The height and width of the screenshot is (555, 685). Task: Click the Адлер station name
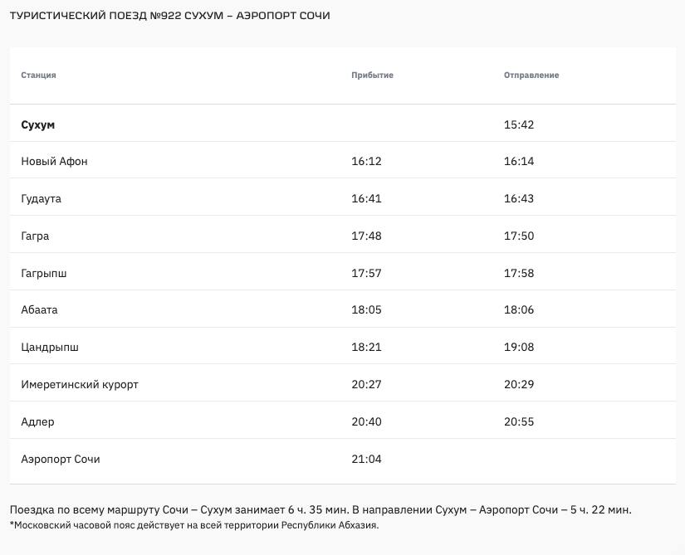point(37,421)
